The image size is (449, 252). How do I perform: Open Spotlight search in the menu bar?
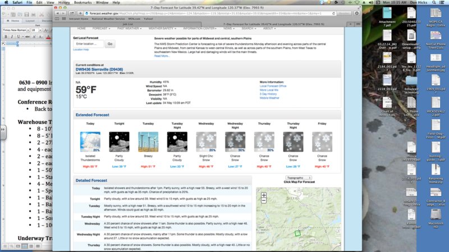tap(434, 2)
